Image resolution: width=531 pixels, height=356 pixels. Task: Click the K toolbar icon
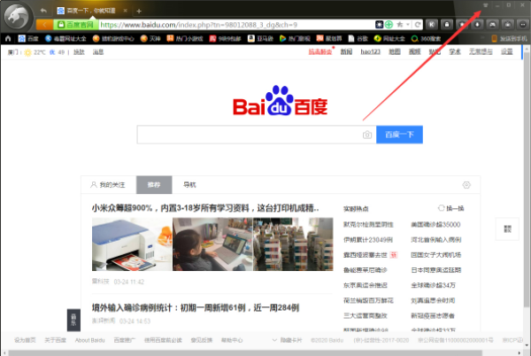(432, 25)
